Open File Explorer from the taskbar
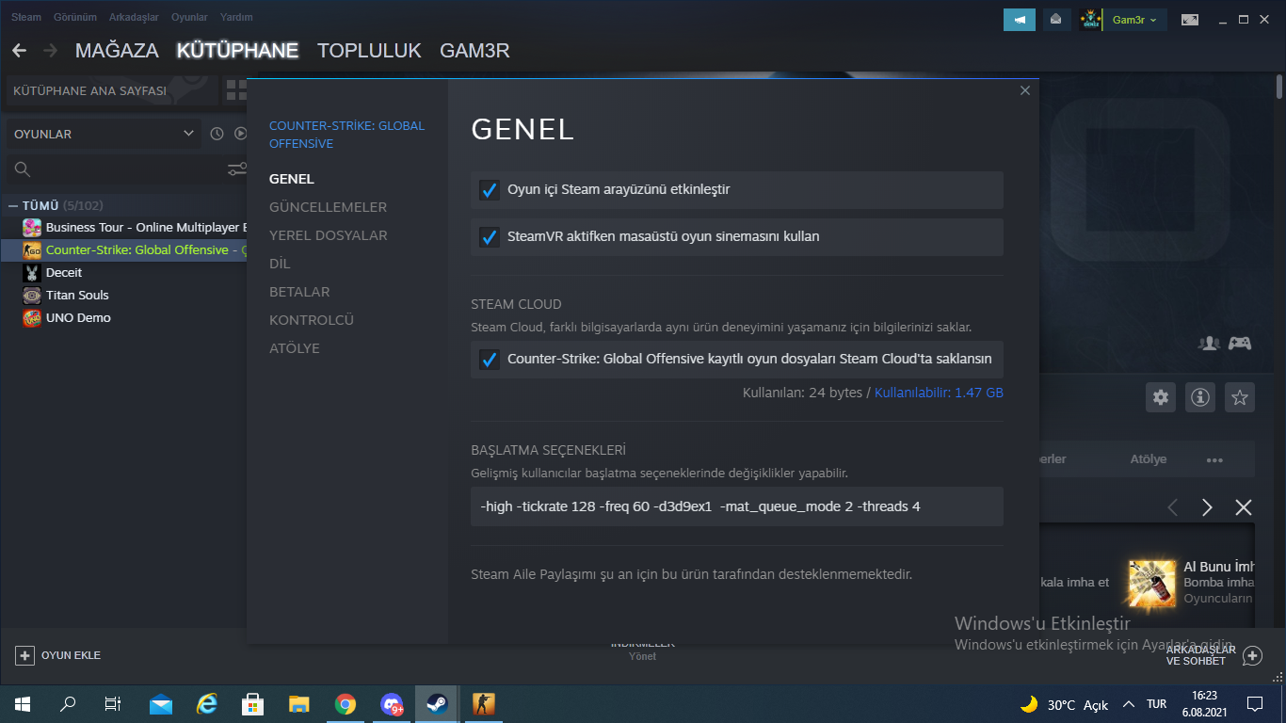Image resolution: width=1286 pixels, height=723 pixels. (299, 704)
